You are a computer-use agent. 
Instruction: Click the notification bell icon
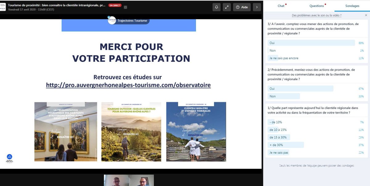tap(217, 7)
